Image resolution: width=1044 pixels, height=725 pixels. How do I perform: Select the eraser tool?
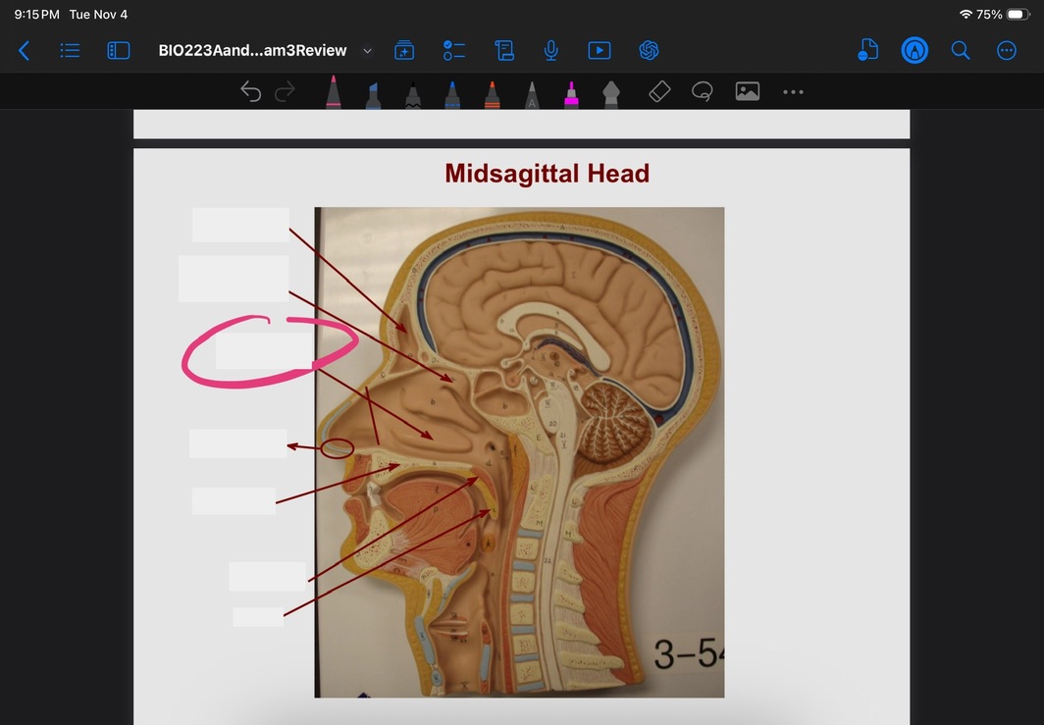click(659, 92)
